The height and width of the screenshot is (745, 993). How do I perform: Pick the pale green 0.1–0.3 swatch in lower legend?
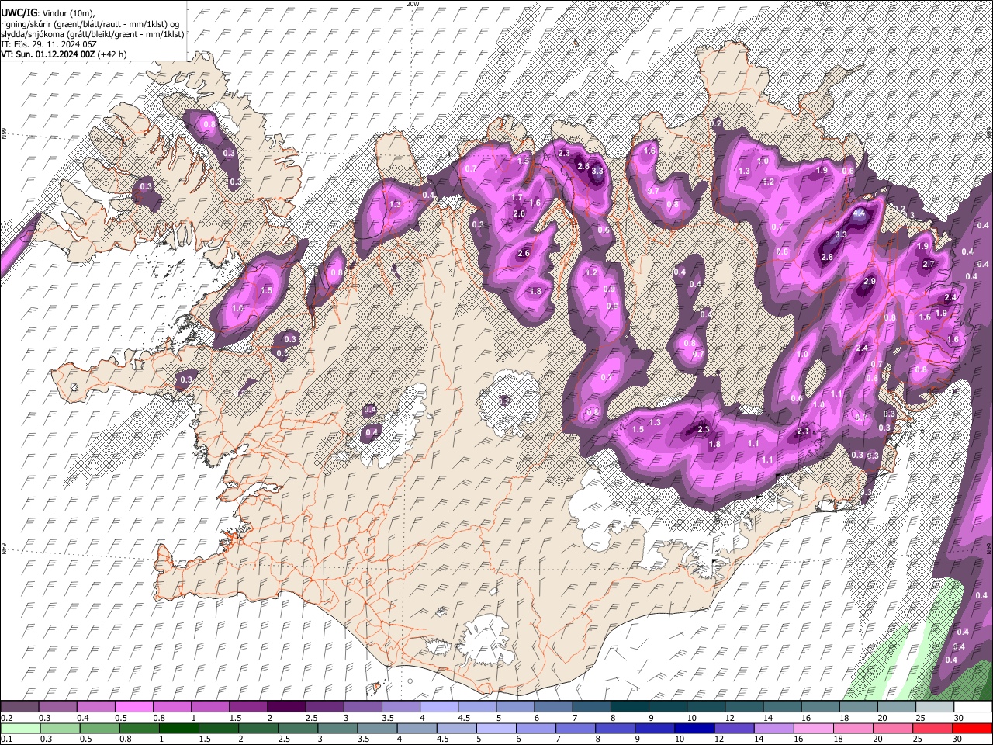coord(19,728)
